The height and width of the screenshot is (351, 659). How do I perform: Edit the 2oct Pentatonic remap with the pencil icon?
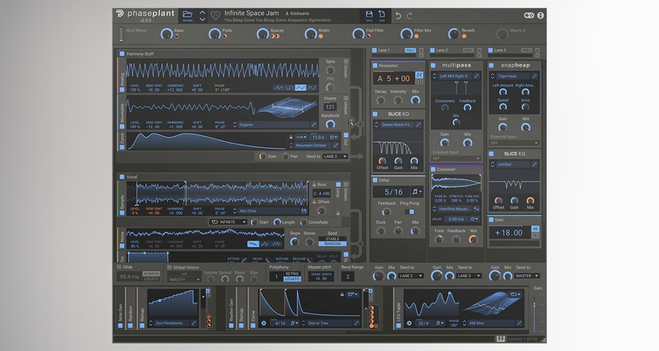(194, 323)
